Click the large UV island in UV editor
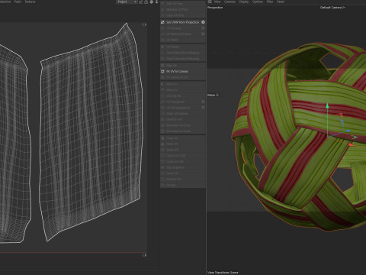The height and width of the screenshot is (275, 366). pos(91,132)
